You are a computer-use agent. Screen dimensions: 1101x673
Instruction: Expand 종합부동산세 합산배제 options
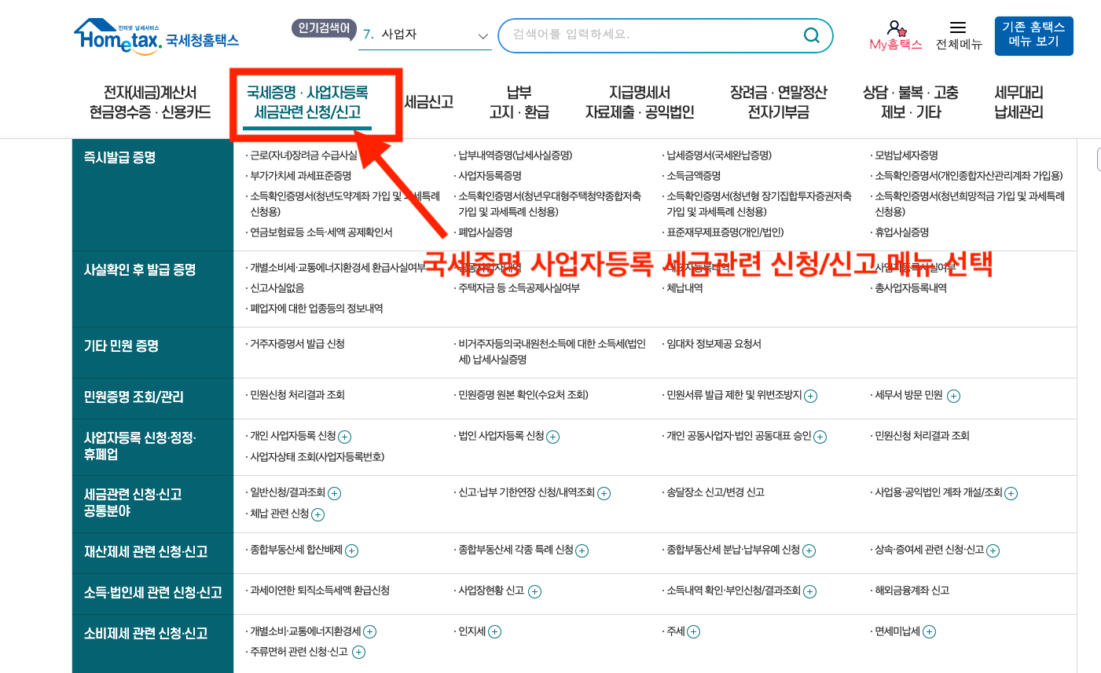tap(351, 550)
